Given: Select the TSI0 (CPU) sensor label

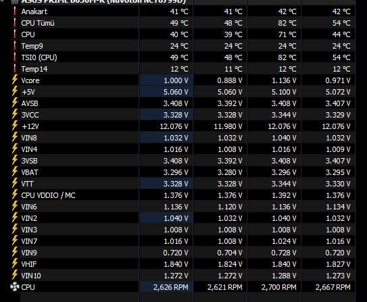Looking at the screenshot, I should point(39,57).
